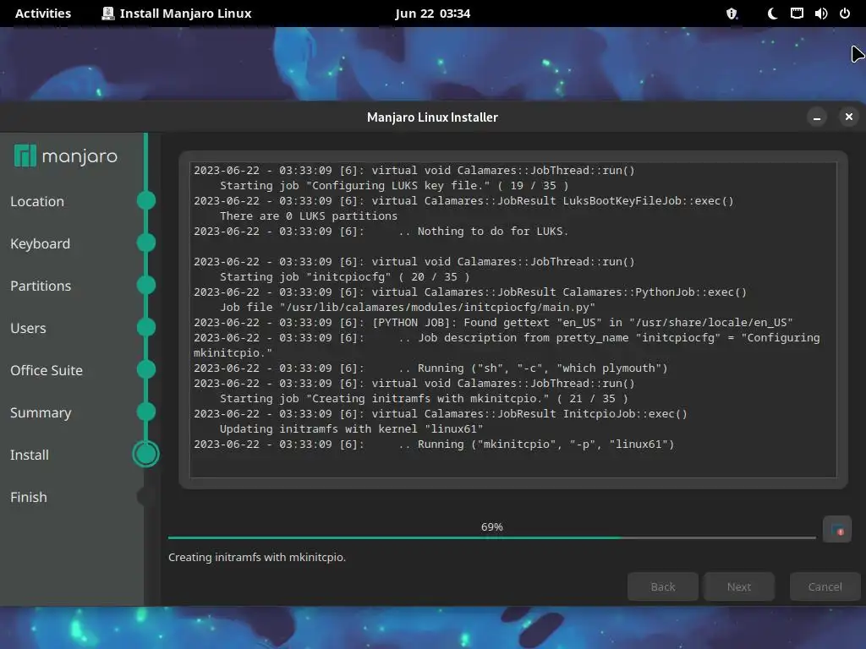Viewport: 866px width, 649px height.
Task: Click the volume speaker icon
Action: [x=820, y=14]
